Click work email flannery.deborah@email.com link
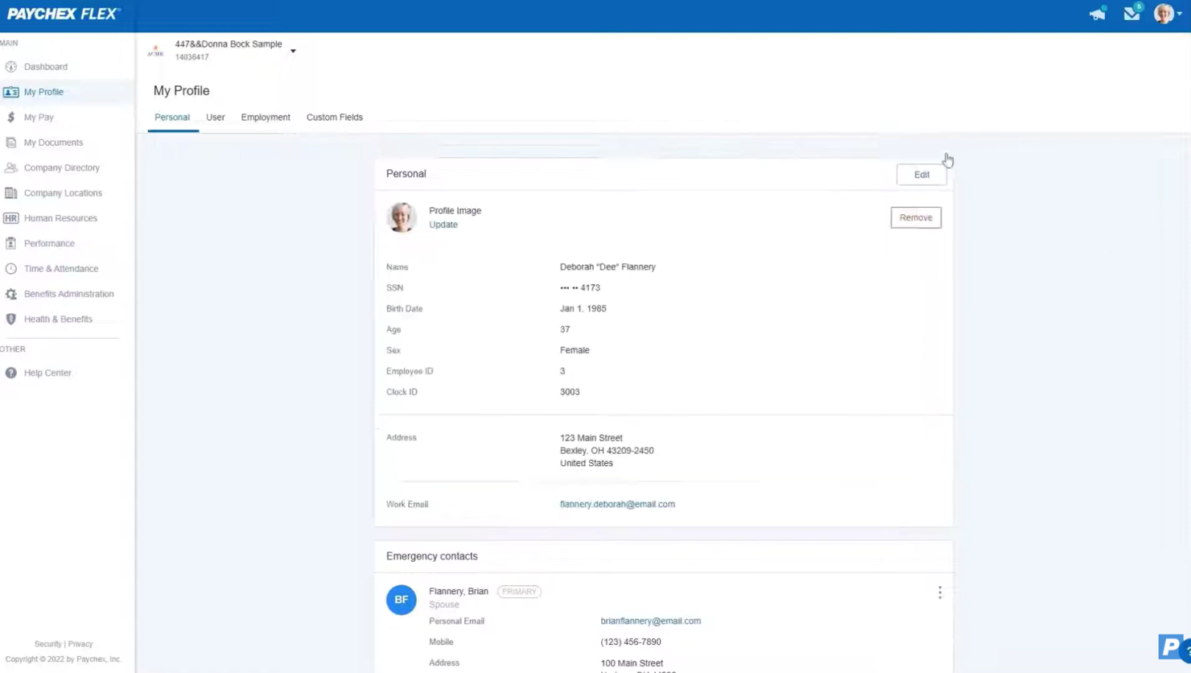 pos(617,504)
